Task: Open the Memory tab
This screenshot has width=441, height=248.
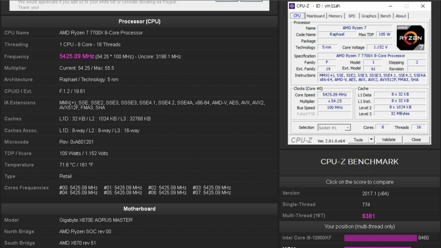Action: point(335,16)
